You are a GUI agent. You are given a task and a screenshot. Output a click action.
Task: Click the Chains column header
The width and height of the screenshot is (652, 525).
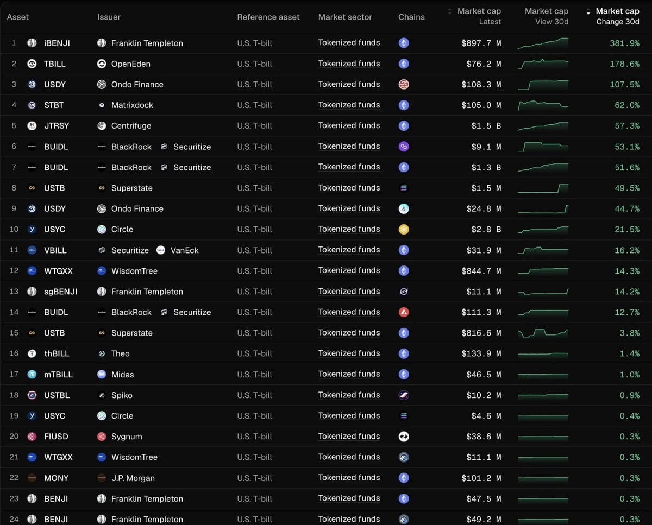(x=411, y=17)
